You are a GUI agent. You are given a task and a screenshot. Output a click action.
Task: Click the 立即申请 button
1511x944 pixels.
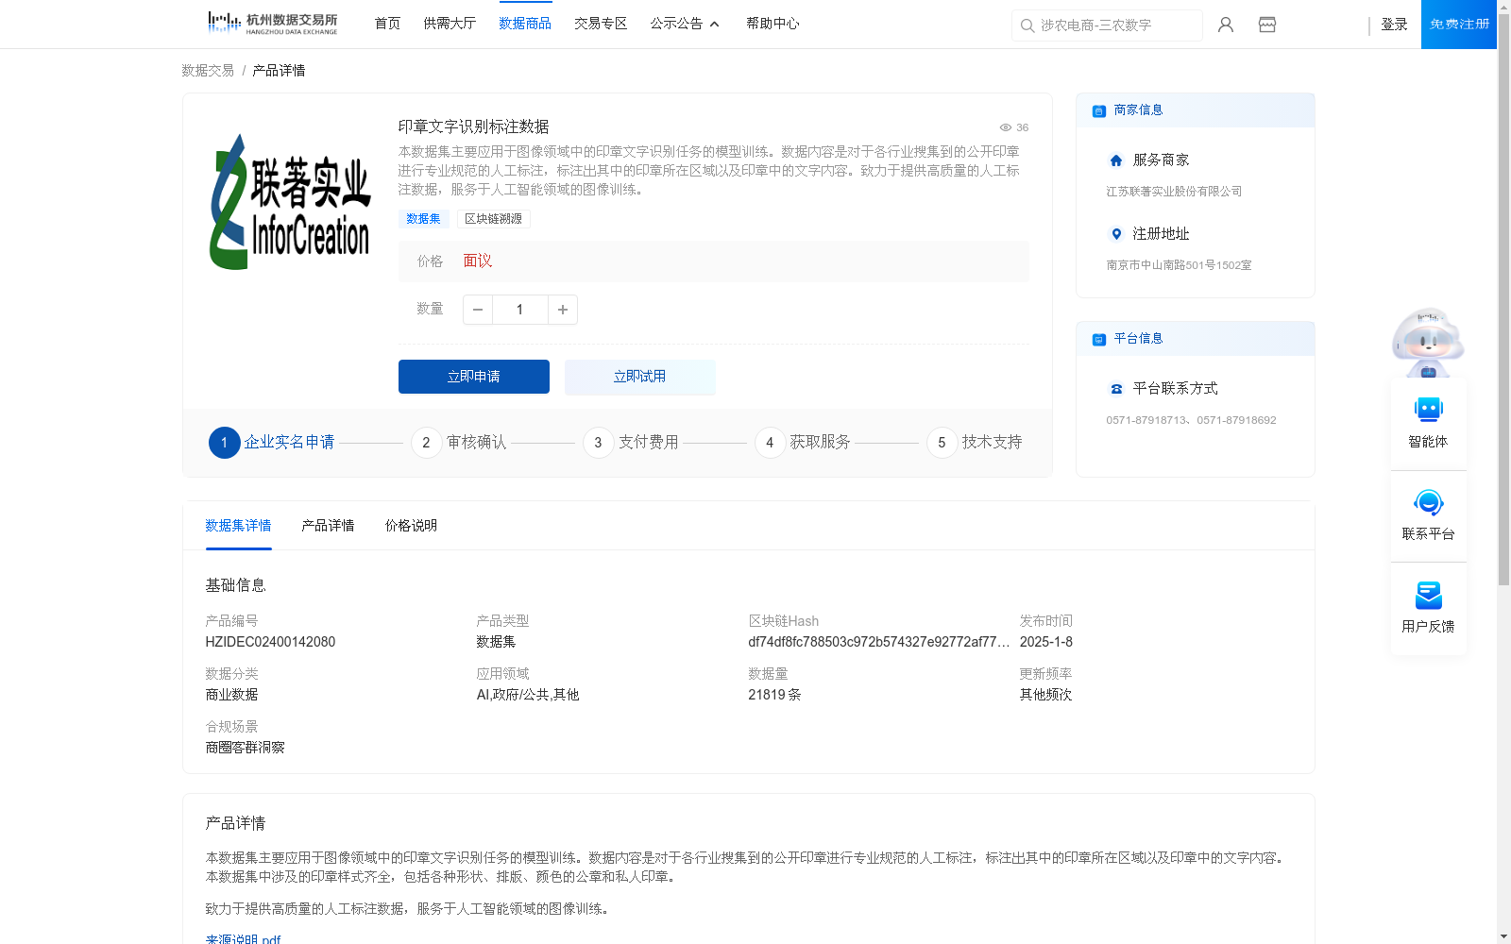click(x=474, y=377)
